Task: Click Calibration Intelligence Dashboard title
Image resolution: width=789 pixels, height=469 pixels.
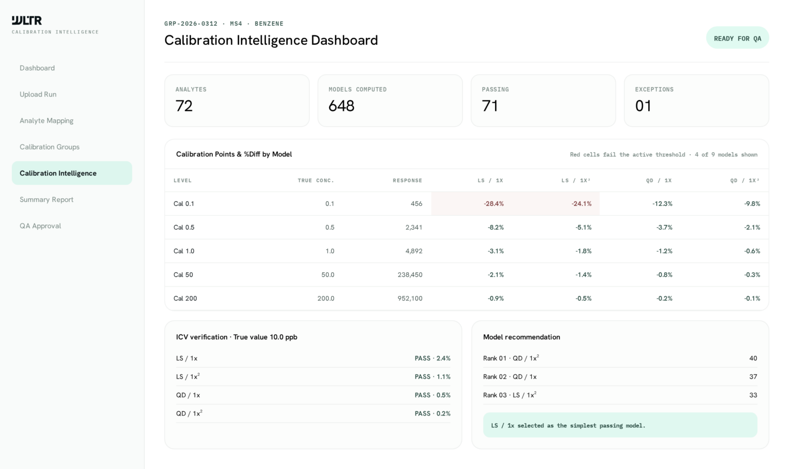Action: coord(271,40)
